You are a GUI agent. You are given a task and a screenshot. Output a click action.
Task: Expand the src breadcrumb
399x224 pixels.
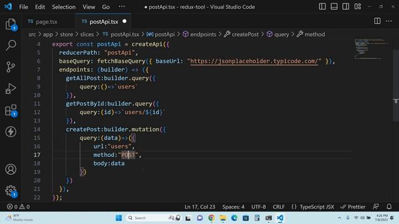tap(32, 34)
